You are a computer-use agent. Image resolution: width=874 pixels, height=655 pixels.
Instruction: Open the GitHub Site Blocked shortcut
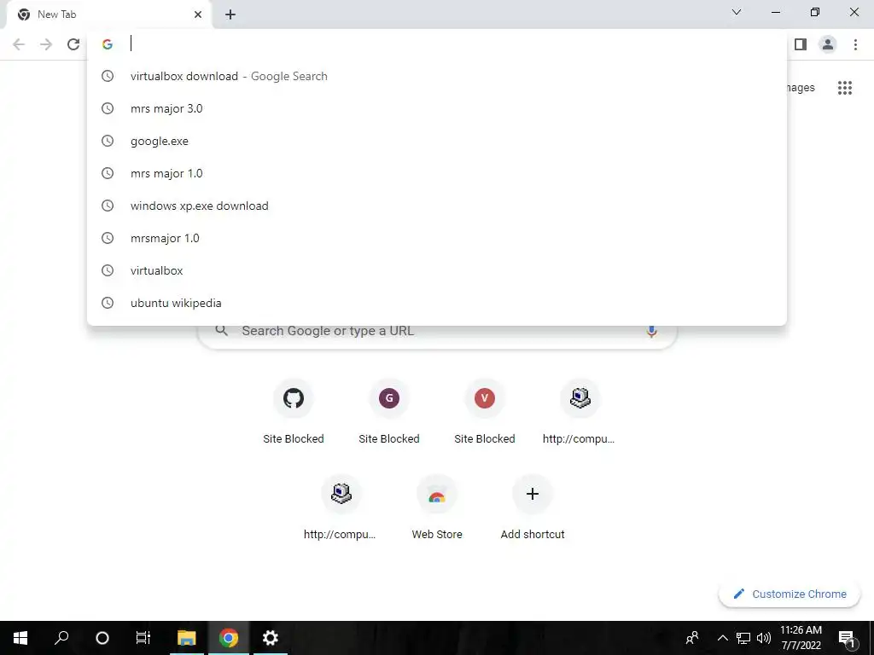(x=294, y=412)
